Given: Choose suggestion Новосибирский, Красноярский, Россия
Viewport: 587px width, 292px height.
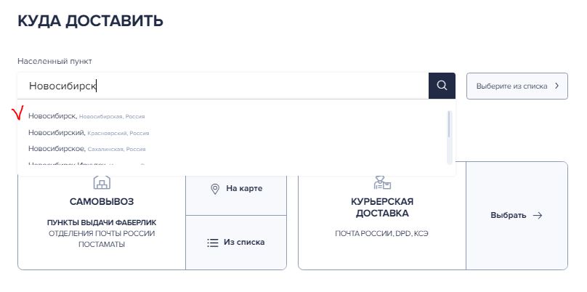Looking at the screenshot, I should click(89, 132).
